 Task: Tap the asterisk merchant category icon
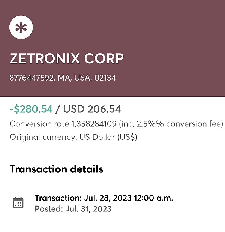(x=21, y=27)
